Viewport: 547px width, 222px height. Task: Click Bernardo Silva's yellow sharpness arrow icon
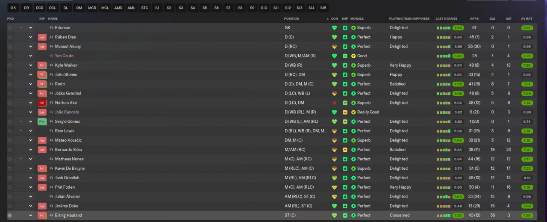(345, 150)
